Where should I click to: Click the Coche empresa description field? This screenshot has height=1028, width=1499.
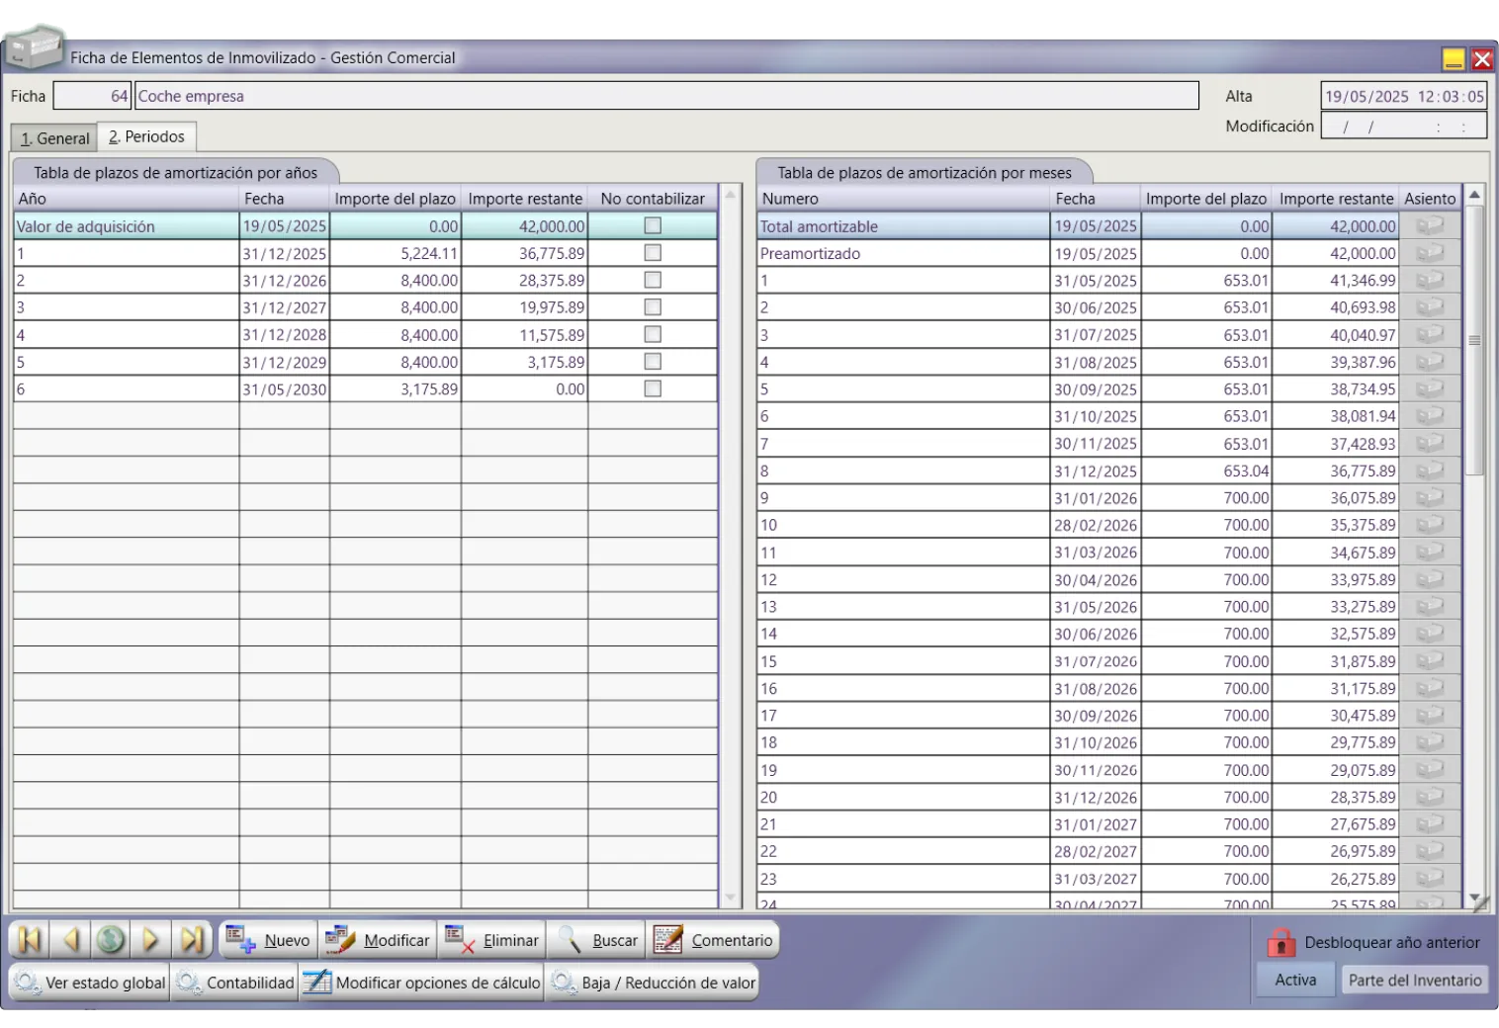click(x=665, y=96)
